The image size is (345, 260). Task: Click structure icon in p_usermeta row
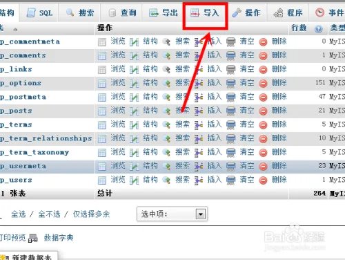[134, 167]
